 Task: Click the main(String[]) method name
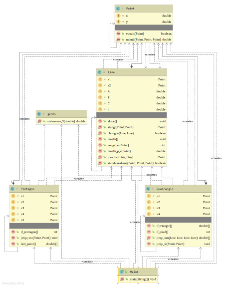pyautogui.click(x=139, y=279)
